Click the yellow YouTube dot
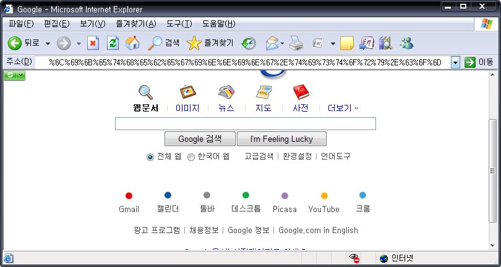Screen dimensions: 501x267 [x=324, y=195]
